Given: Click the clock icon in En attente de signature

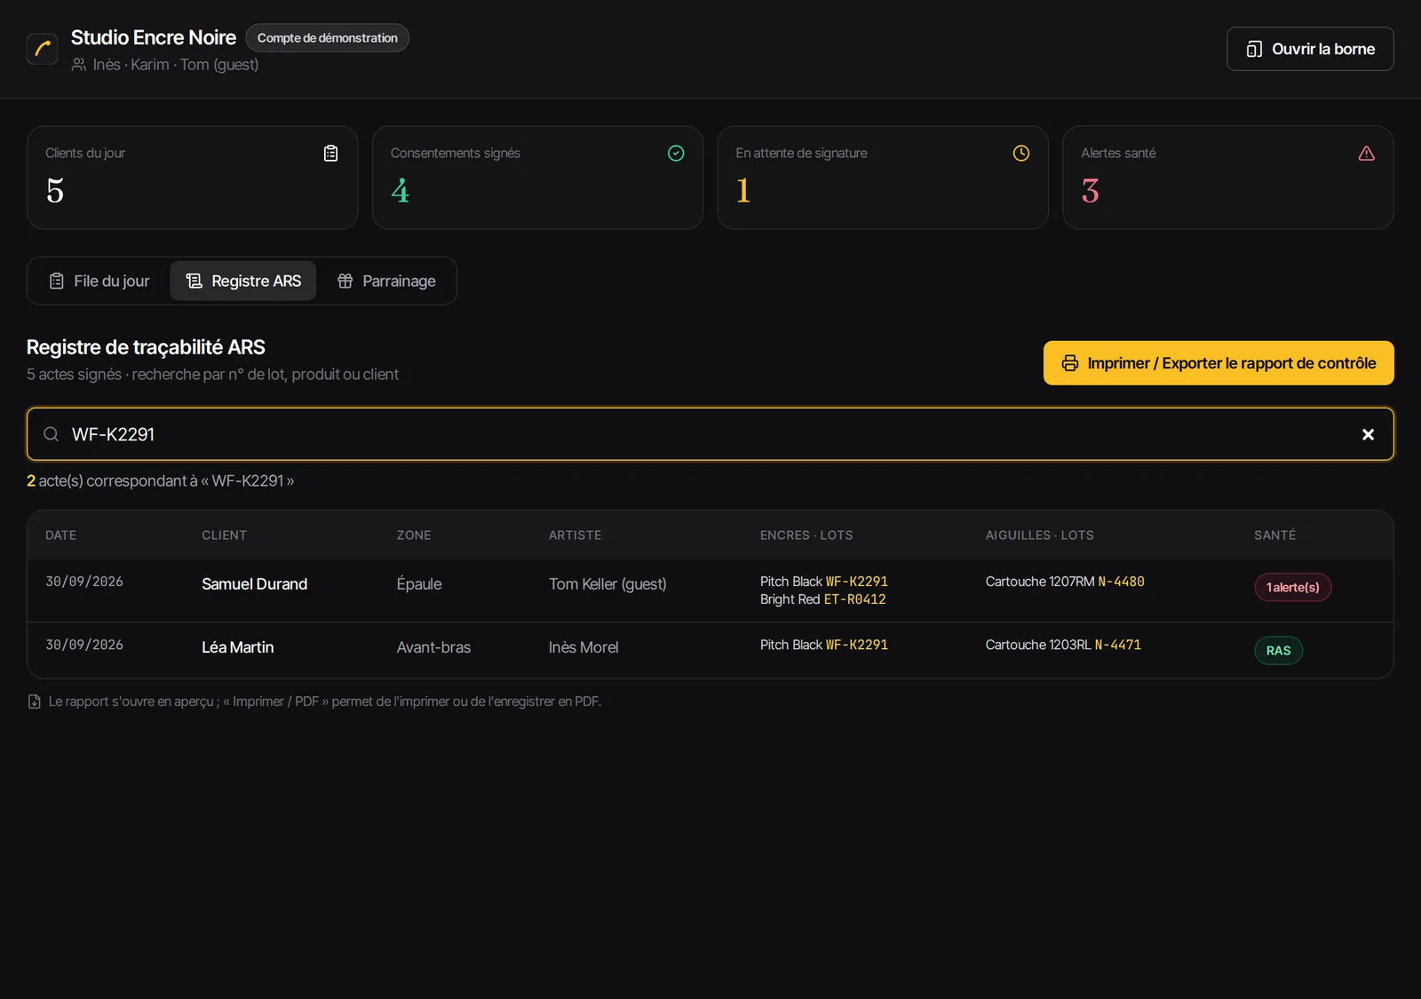Looking at the screenshot, I should pyautogui.click(x=1021, y=154).
